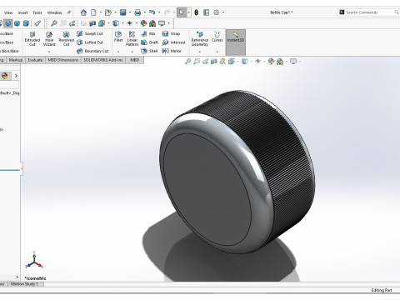Open Reference Geometry tools

[x=200, y=38]
